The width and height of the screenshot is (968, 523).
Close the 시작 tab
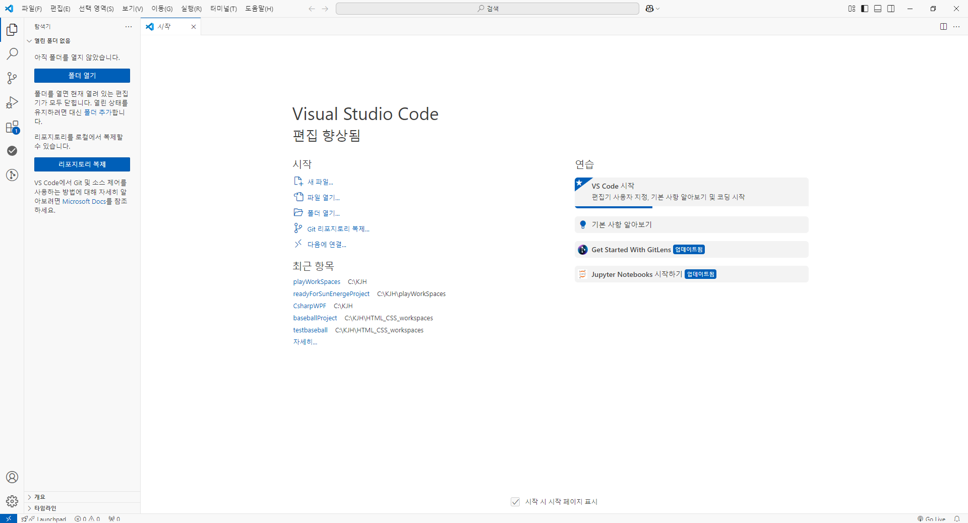click(x=193, y=27)
